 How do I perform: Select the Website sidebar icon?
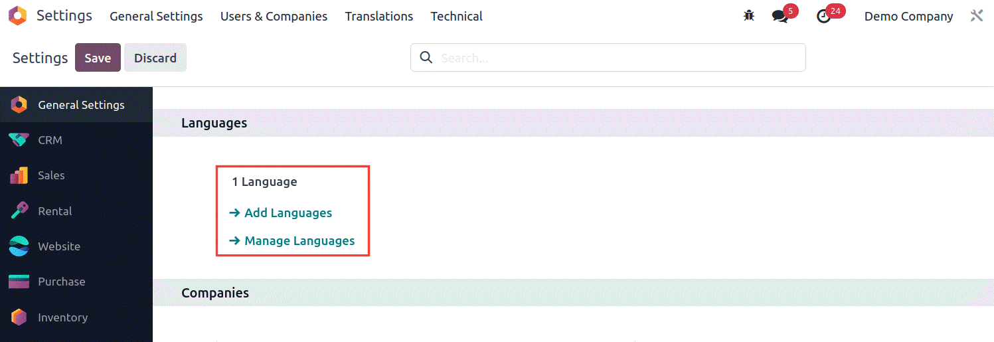(19, 246)
